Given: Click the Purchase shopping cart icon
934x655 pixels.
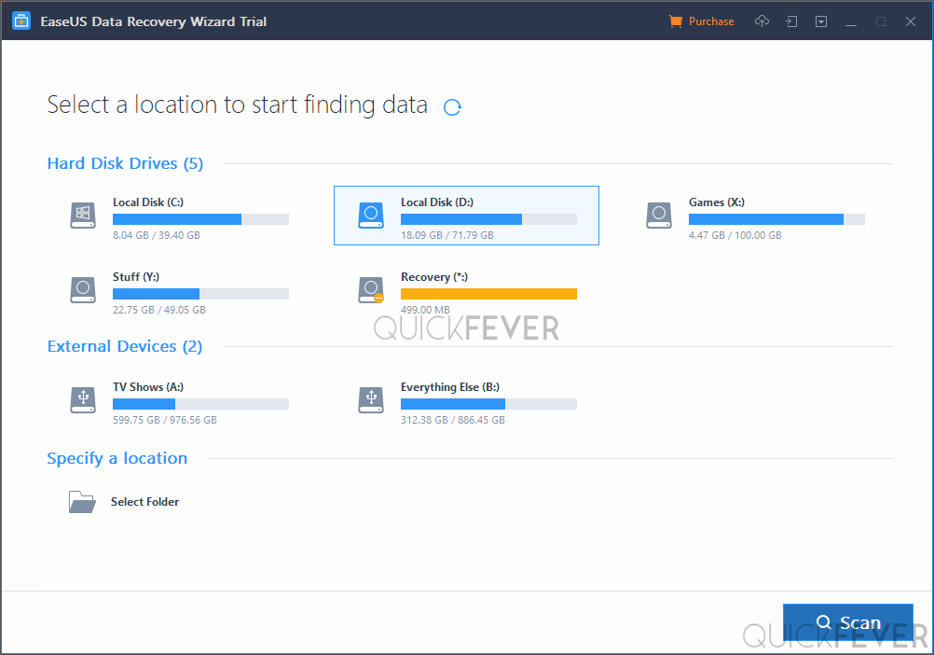Looking at the screenshot, I should (676, 21).
